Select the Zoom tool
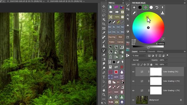 click(104, 94)
